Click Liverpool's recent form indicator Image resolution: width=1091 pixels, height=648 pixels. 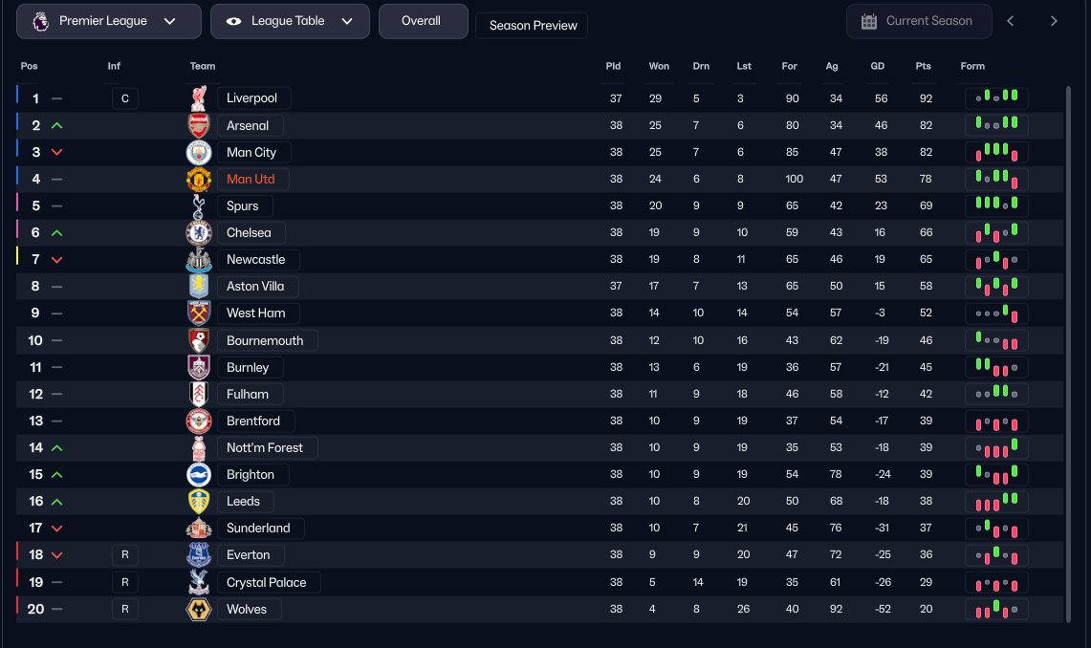[x=996, y=97]
